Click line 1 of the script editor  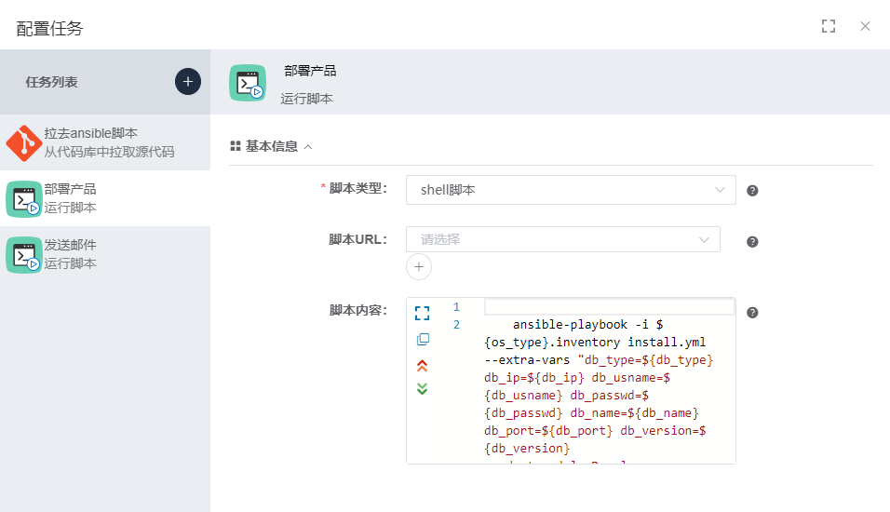[x=609, y=307]
